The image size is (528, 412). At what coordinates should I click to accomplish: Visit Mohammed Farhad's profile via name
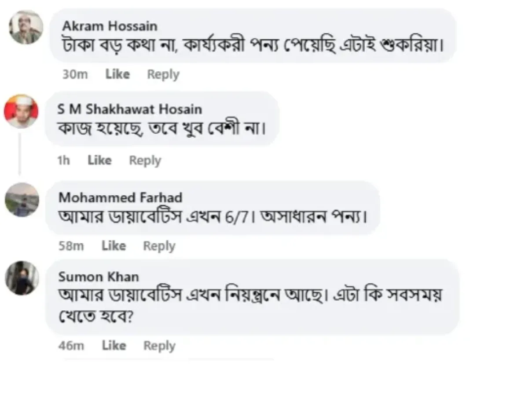pos(121,197)
